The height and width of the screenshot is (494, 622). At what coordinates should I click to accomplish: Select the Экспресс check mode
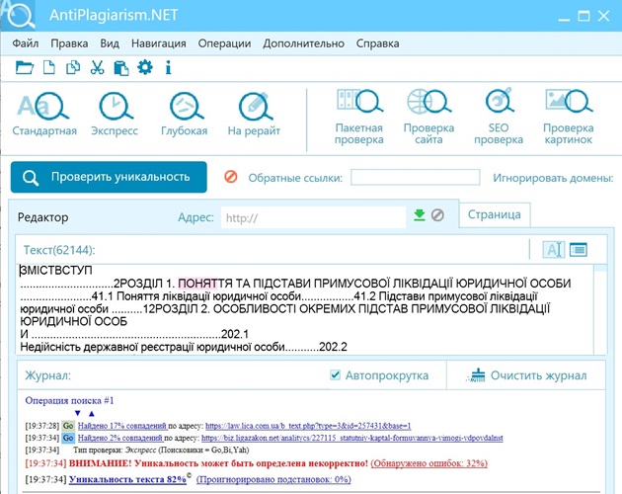[115, 115]
